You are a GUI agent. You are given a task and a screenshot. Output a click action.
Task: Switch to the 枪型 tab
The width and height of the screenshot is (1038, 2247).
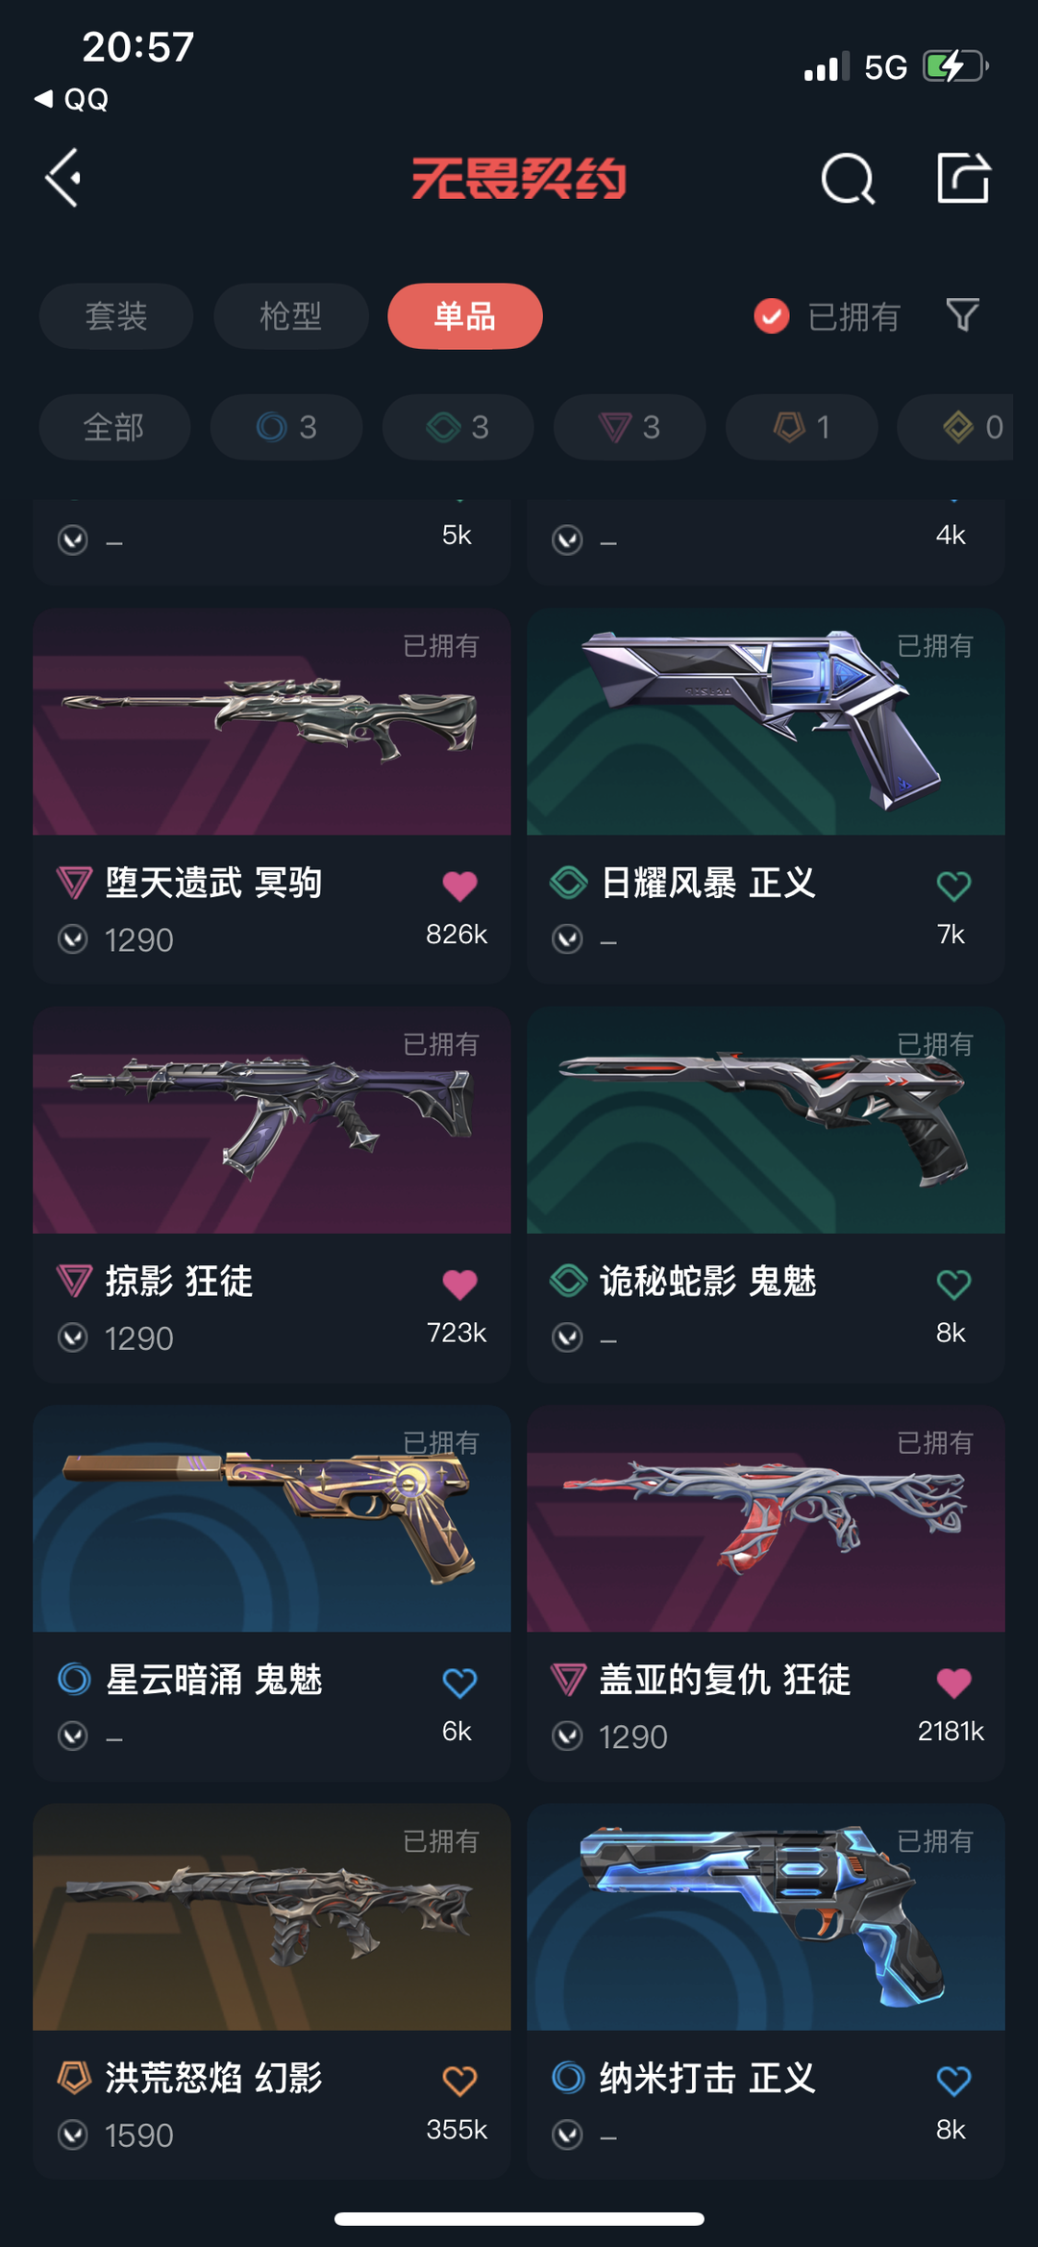290,316
